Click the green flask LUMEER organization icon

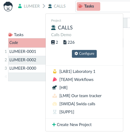tap(20, 6)
